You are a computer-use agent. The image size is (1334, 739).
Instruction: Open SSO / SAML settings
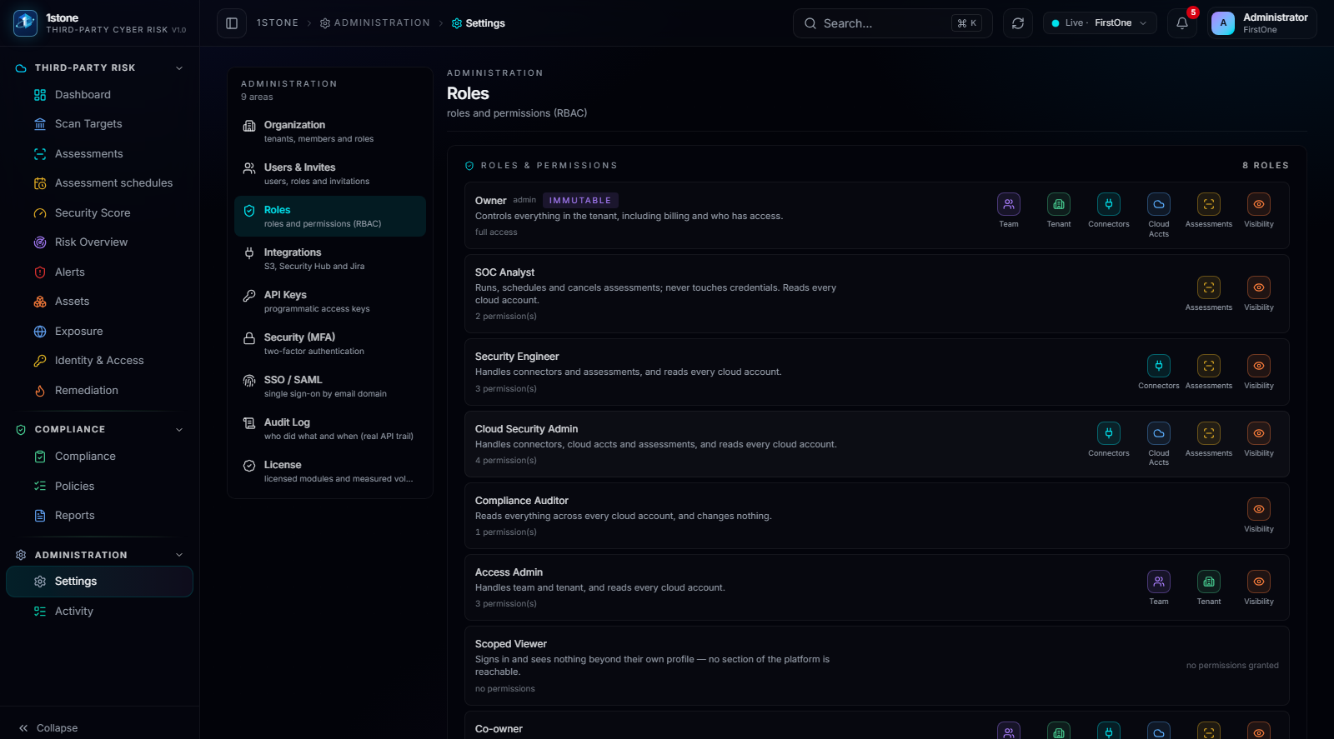[330, 387]
